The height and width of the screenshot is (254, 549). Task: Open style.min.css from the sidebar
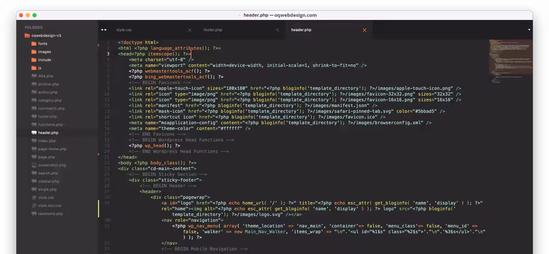(50, 205)
